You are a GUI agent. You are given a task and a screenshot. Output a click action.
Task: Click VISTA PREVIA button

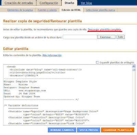89,130
